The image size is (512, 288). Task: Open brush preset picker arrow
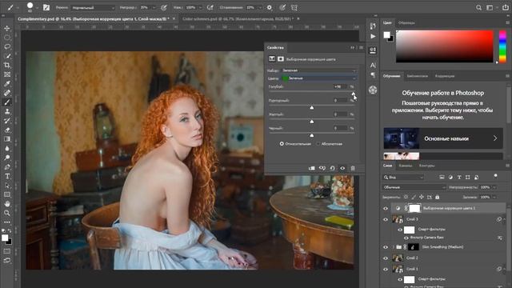click(x=37, y=7)
